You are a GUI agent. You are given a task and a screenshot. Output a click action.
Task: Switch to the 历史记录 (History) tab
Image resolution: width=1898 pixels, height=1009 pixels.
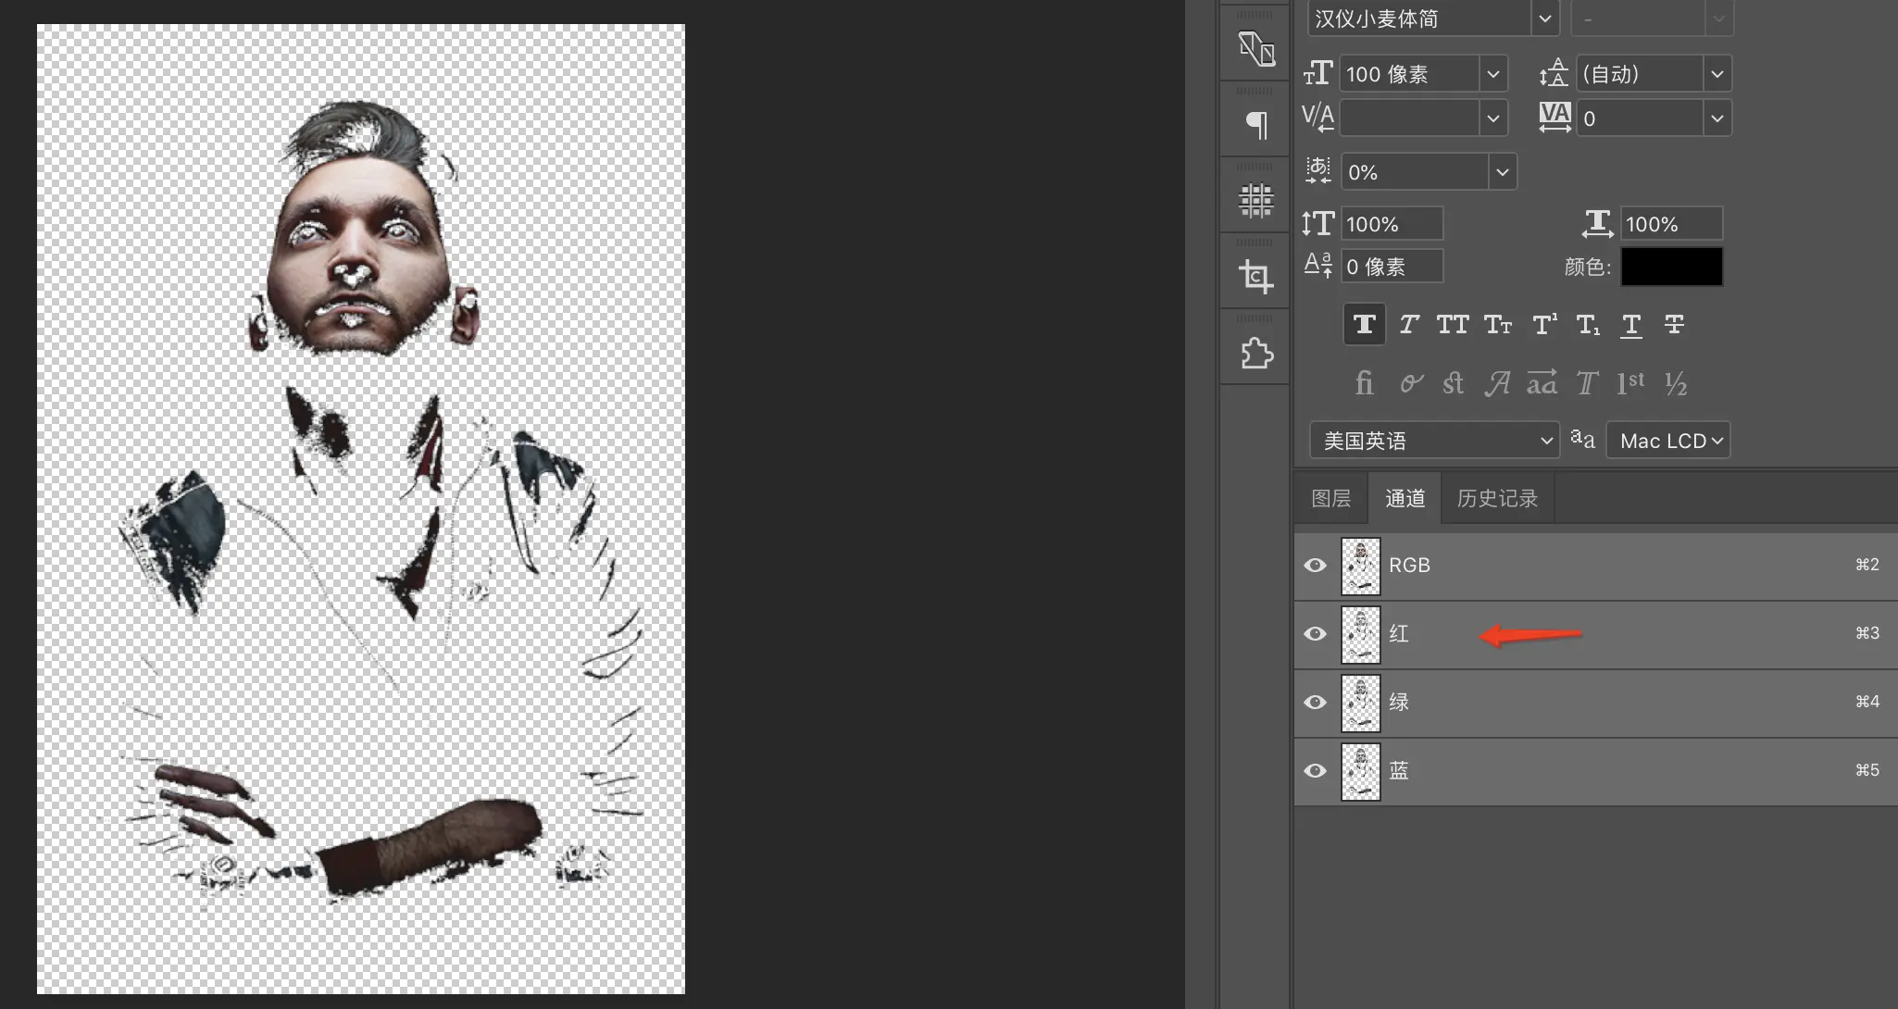(1496, 498)
